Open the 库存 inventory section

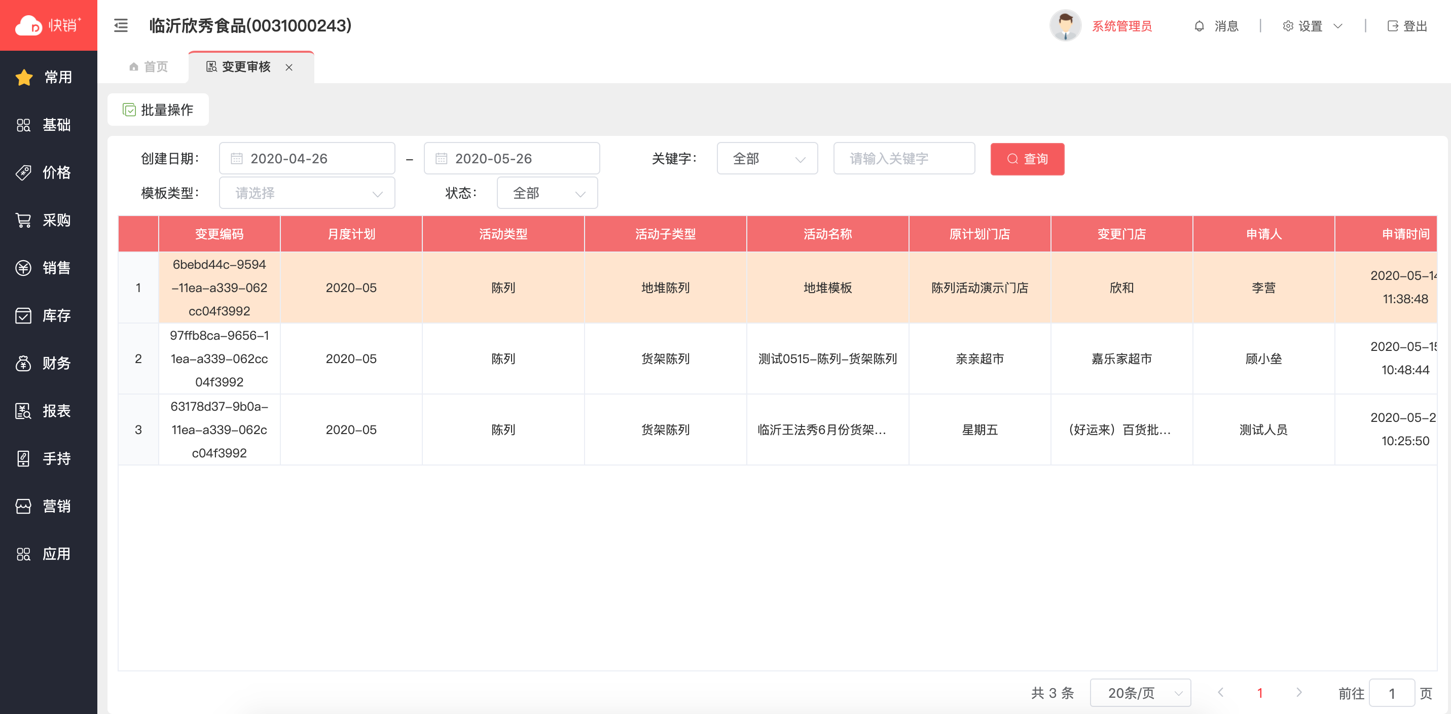(x=49, y=315)
